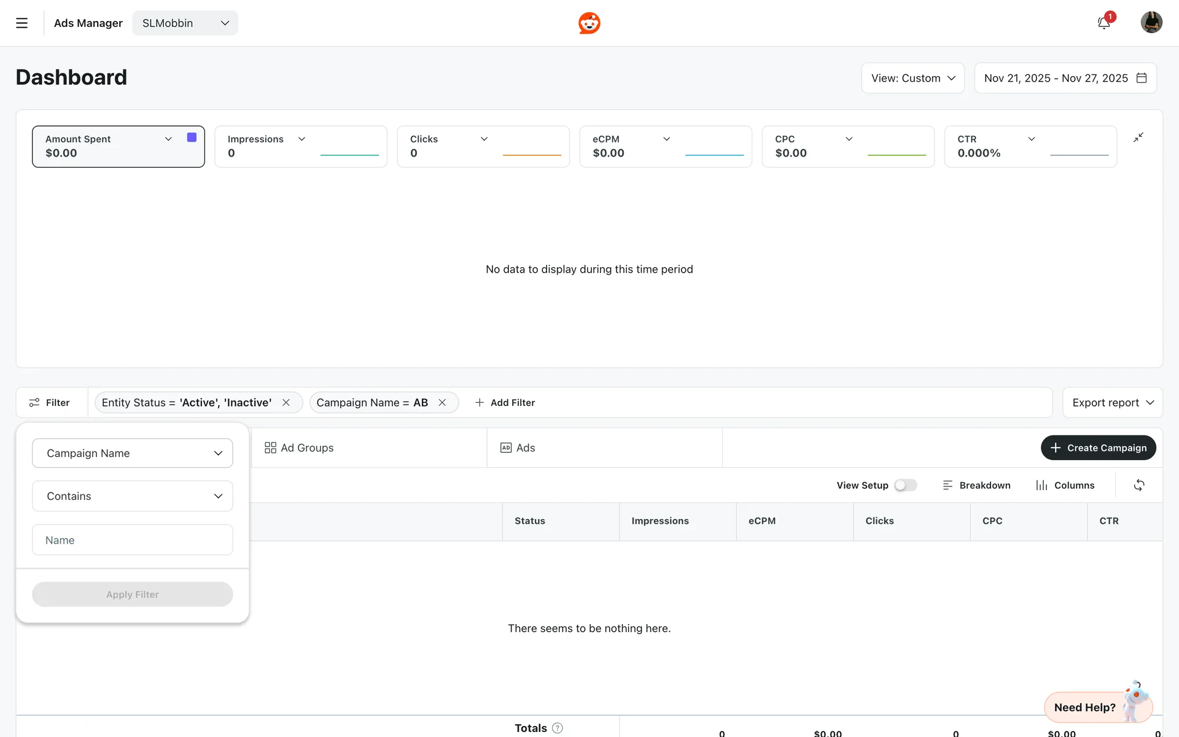1179x737 pixels.
Task: Expand the SLMobbin account dropdown
Action: point(185,23)
